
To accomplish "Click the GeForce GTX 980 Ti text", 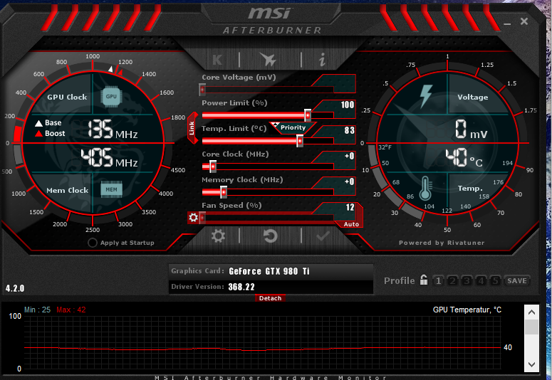I will pos(269,271).
